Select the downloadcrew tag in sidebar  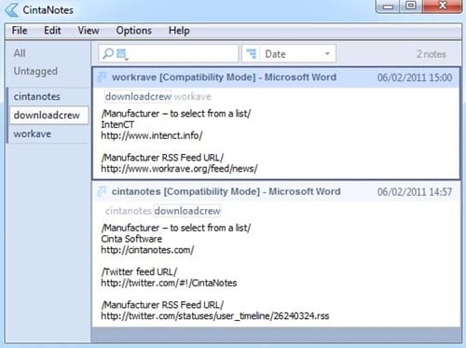click(x=48, y=115)
